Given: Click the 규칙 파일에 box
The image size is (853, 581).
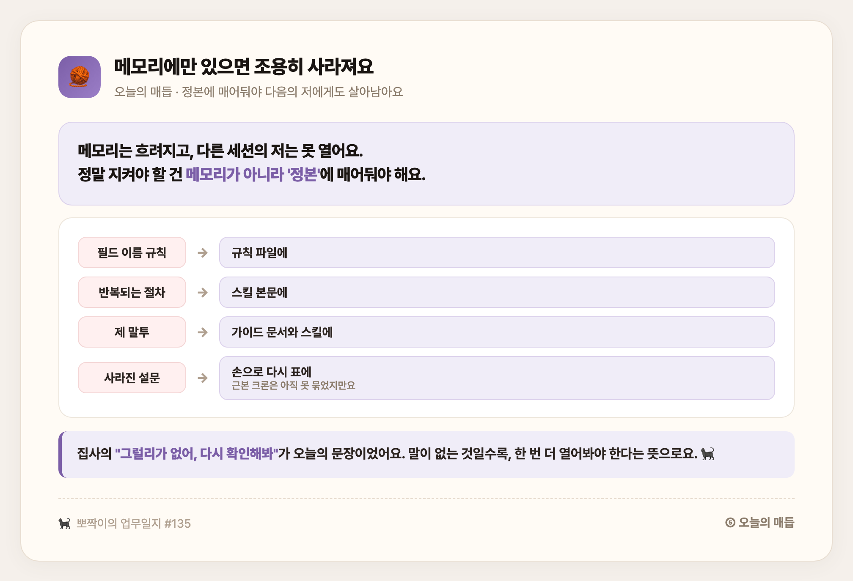Looking at the screenshot, I should (x=497, y=252).
